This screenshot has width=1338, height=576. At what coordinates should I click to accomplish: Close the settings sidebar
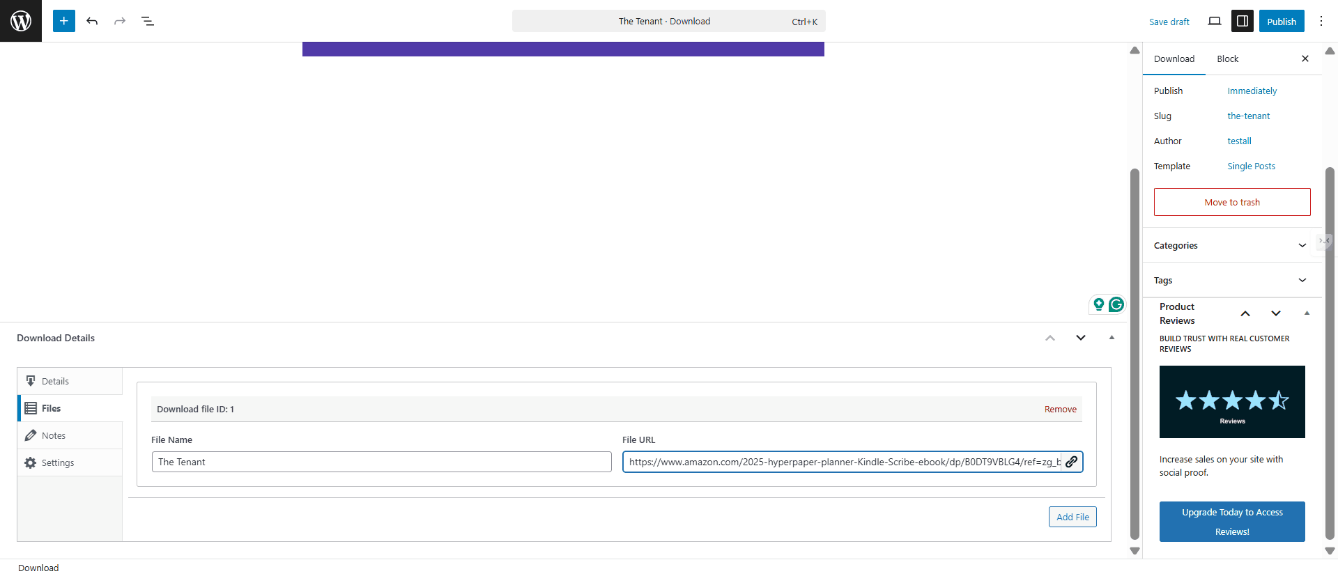click(1305, 59)
